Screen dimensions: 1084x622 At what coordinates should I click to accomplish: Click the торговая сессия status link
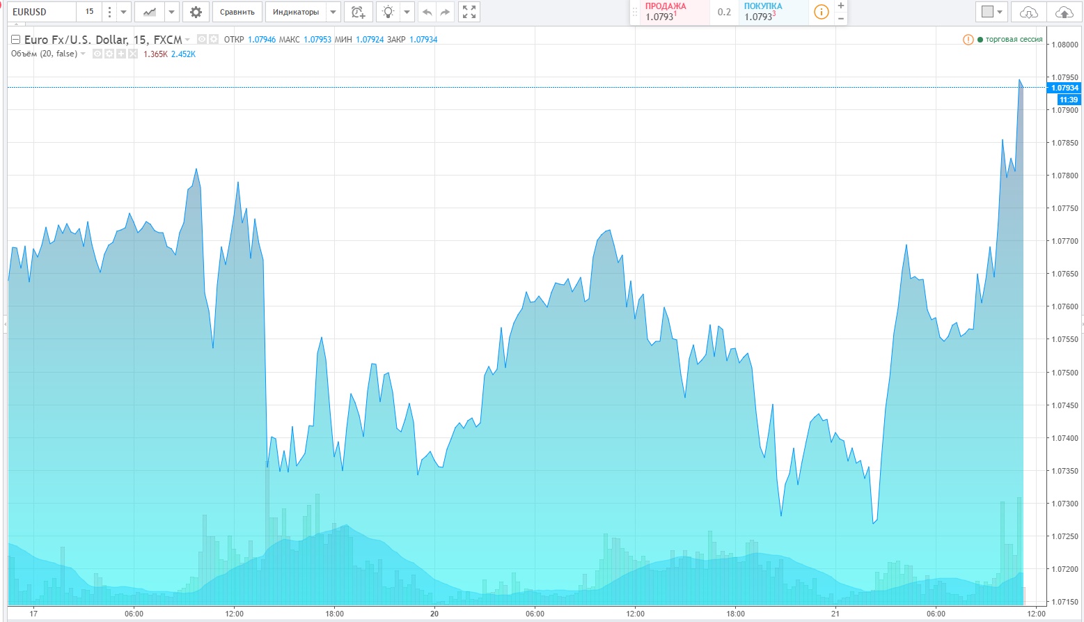tap(1014, 40)
